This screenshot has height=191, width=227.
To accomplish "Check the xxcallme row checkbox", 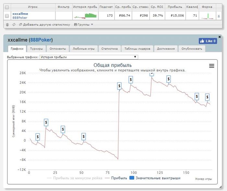I will tap(7, 16).
